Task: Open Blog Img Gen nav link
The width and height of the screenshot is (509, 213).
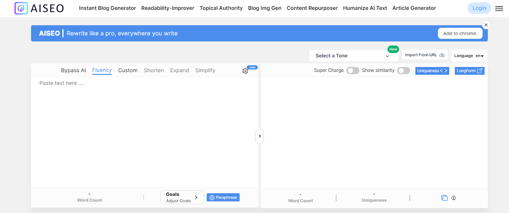Action: click(265, 8)
